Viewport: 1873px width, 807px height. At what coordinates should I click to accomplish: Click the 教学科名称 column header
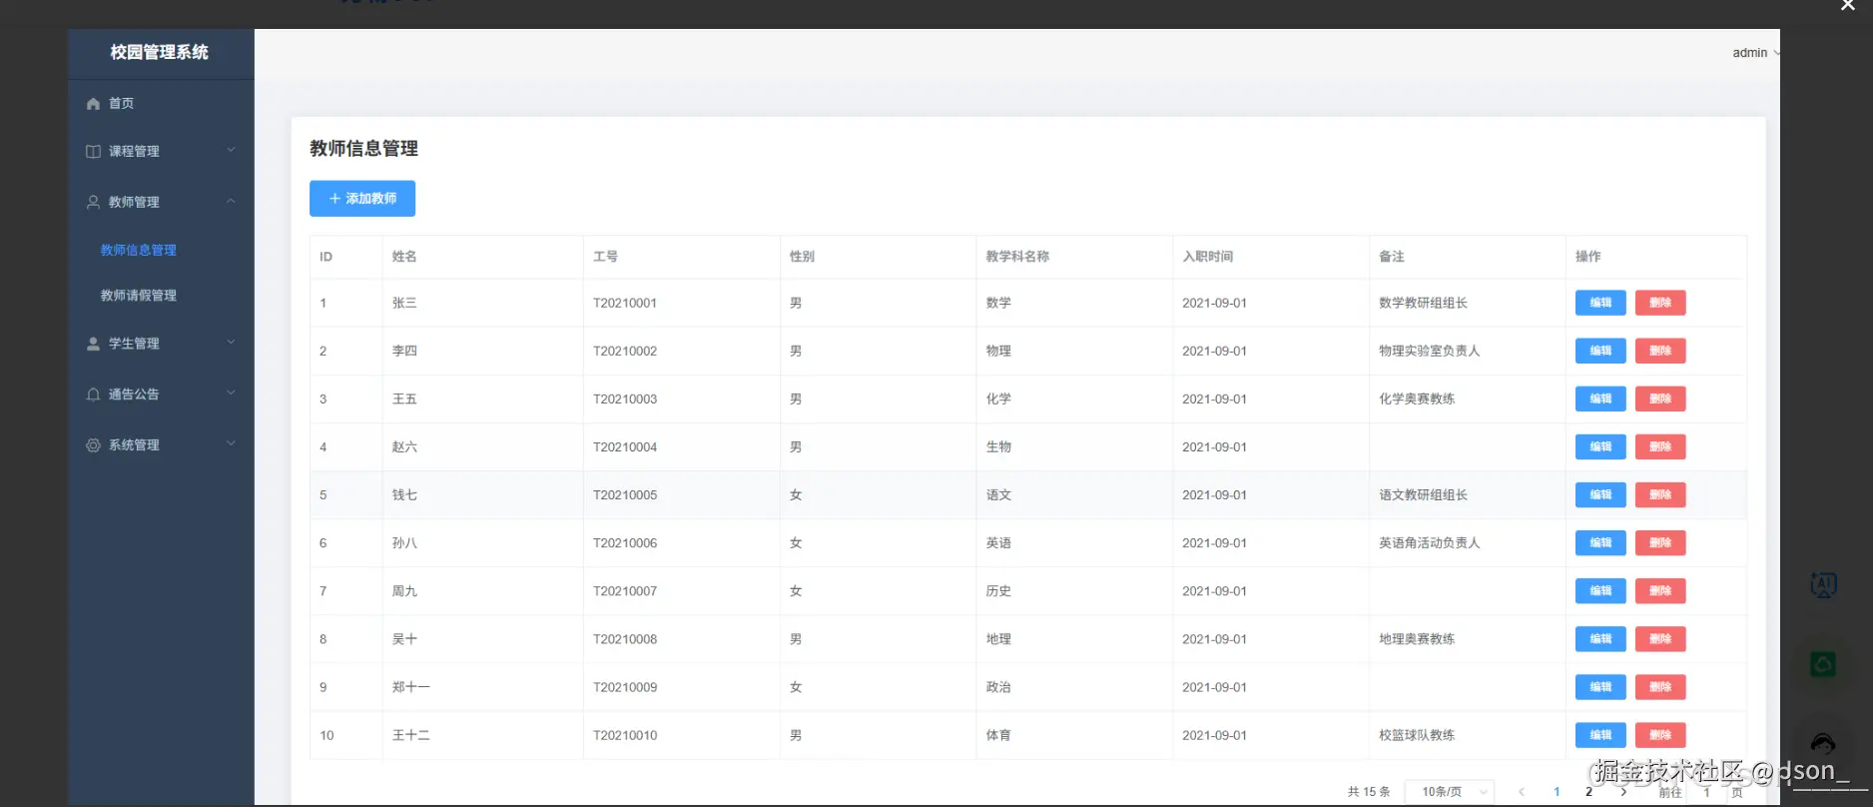1017,257
